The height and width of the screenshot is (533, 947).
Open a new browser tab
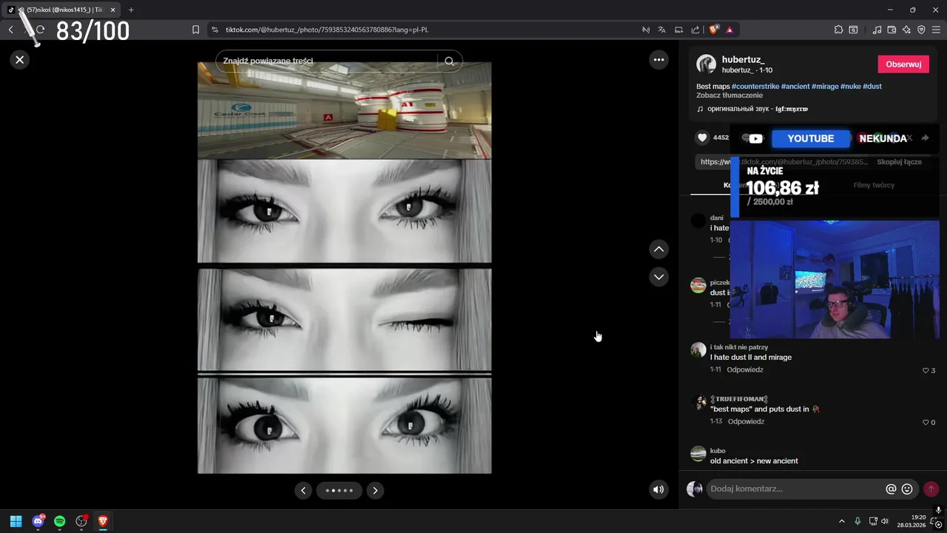tap(131, 10)
